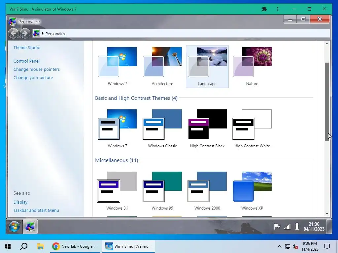This screenshot has height=253, width=338.
Task: Open the Action Center flag icon
Action: pyautogui.click(x=277, y=226)
